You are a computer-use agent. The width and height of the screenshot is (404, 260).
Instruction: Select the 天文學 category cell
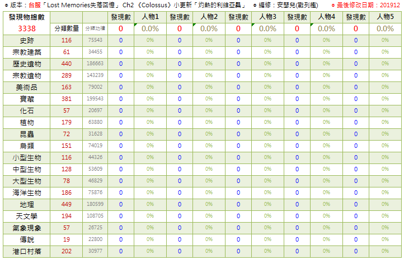tap(26, 216)
